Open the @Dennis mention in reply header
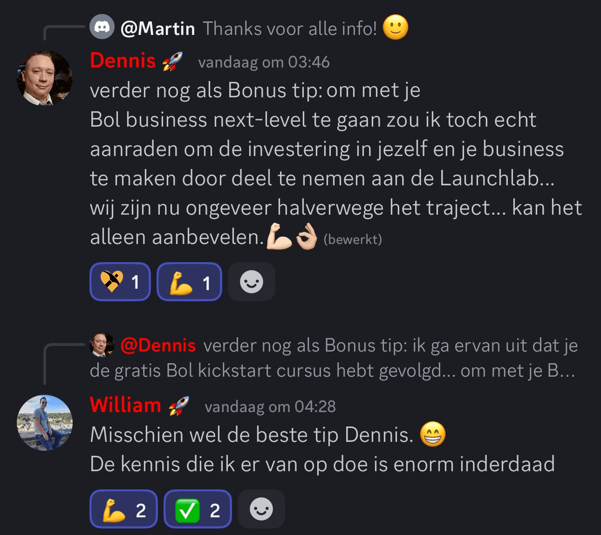This screenshot has height=535, width=601. pyautogui.click(x=158, y=345)
